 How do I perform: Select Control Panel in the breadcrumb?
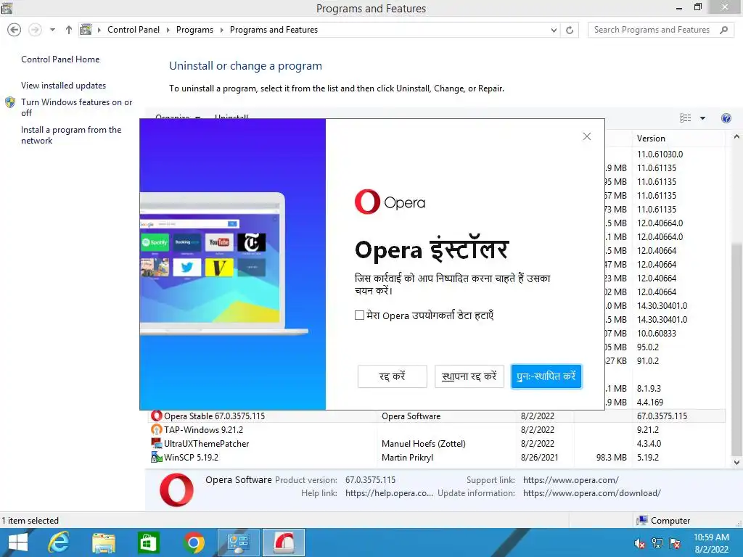[134, 30]
